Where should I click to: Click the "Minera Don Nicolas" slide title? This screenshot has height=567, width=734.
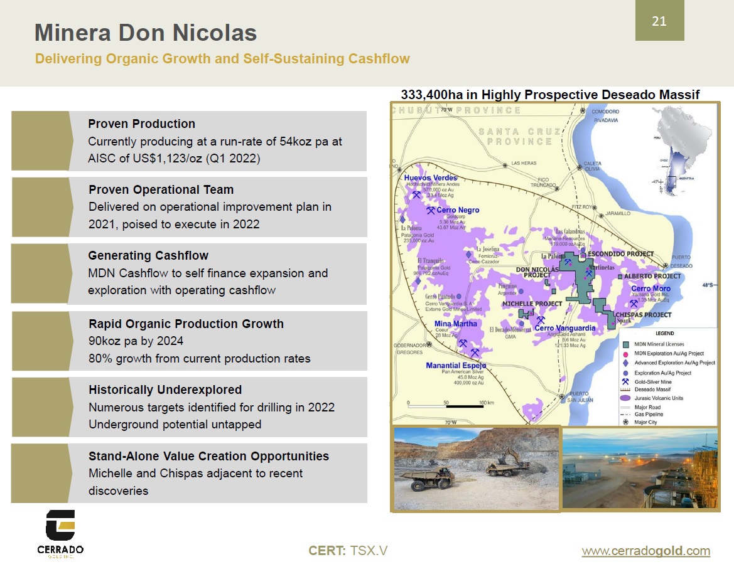pyautogui.click(x=146, y=33)
